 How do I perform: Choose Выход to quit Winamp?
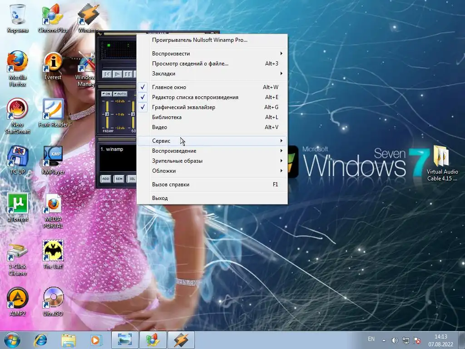212,198
